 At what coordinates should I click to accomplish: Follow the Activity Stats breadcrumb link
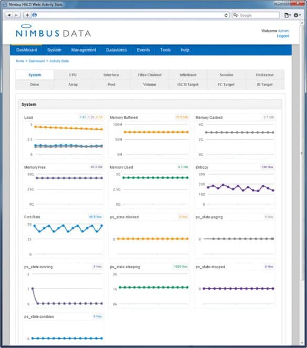click(x=59, y=61)
